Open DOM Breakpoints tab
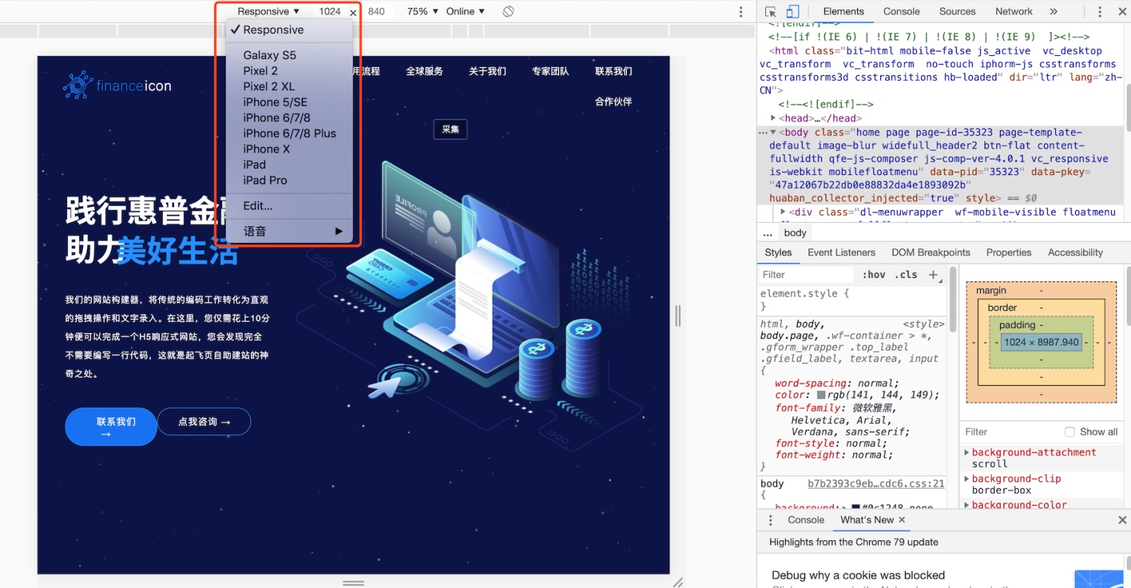The width and height of the screenshot is (1131, 588). [931, 252]
